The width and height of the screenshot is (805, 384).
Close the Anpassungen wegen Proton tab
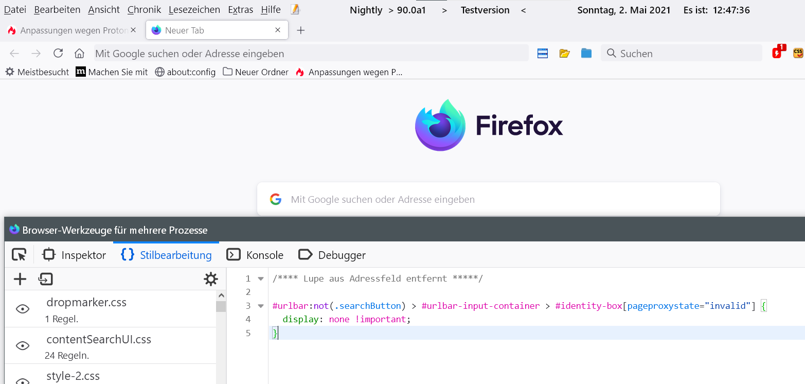click(x=133, y=30)
